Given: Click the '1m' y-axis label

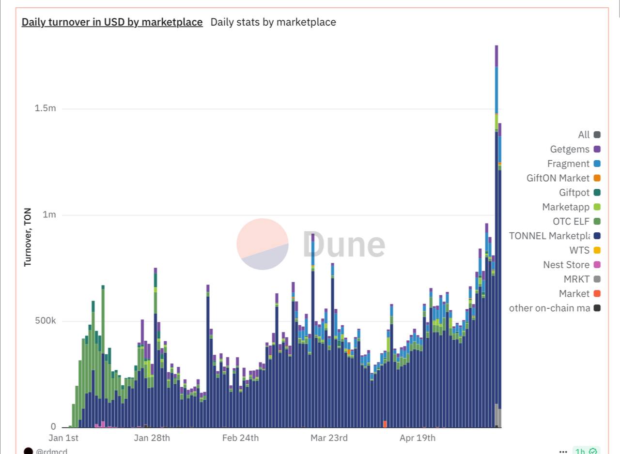Looking at the screenshot, I should pyautogui.click(x=49, y=214).
